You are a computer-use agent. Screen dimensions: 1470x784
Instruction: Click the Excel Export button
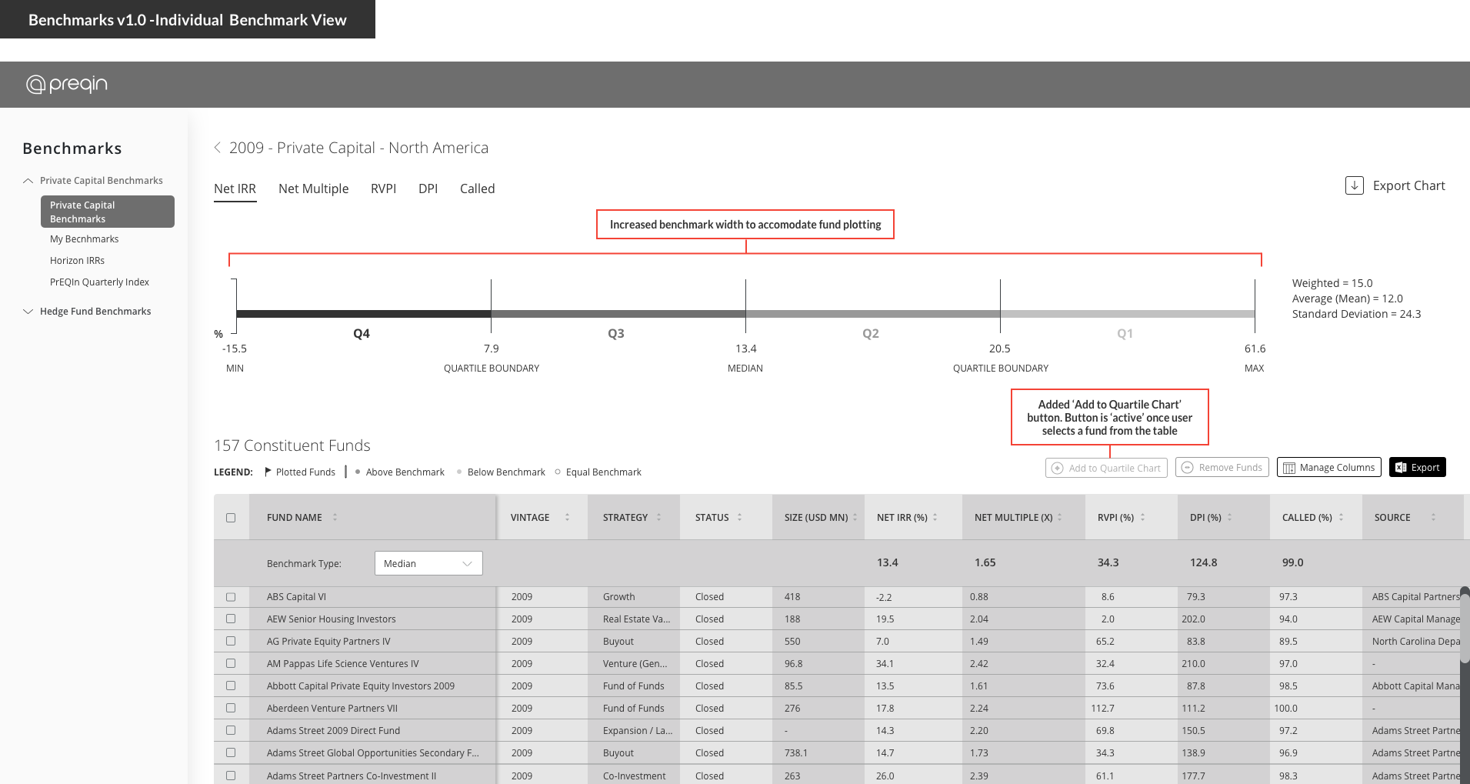coord(1417,467)
